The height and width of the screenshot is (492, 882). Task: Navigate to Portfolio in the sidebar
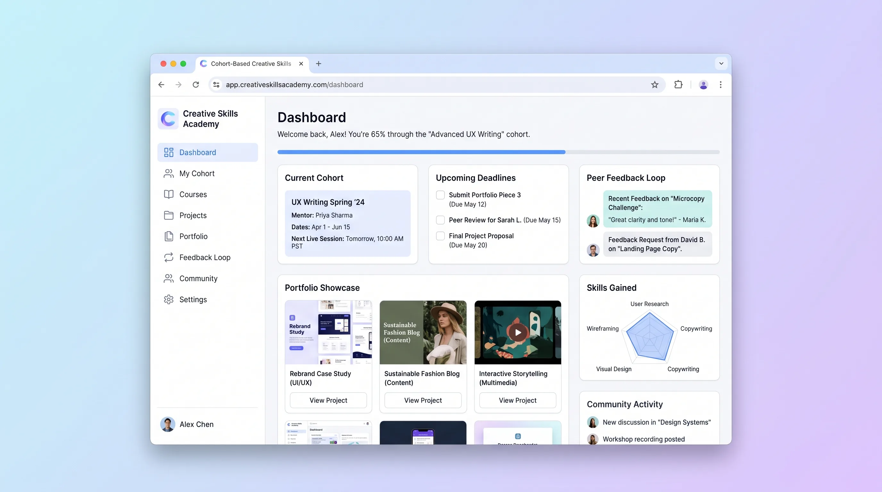click(x=207, y=236)
